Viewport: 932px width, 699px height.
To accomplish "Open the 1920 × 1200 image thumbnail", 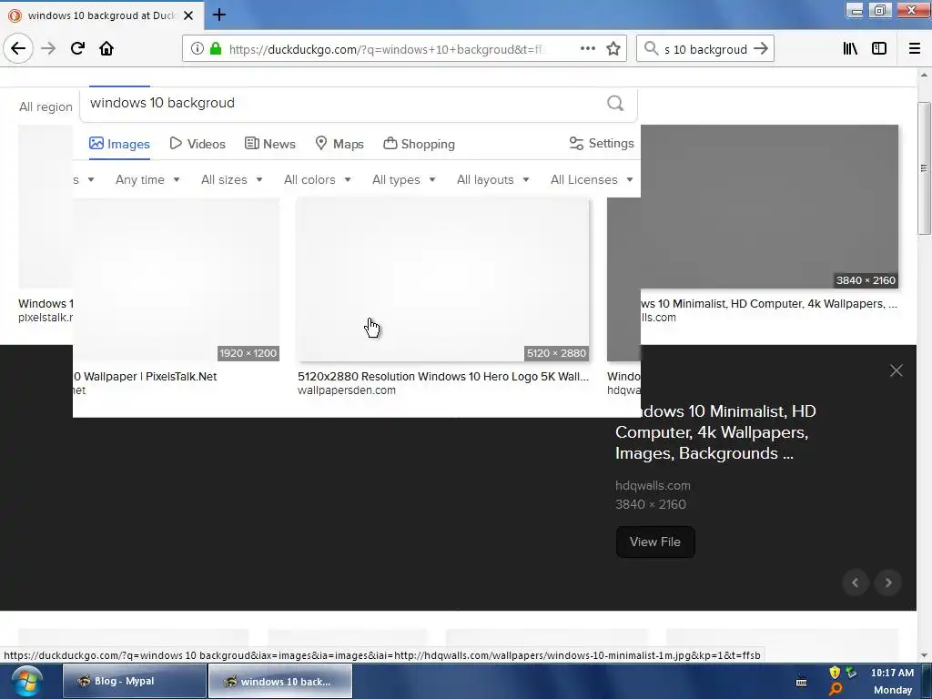I will [176, 279].
